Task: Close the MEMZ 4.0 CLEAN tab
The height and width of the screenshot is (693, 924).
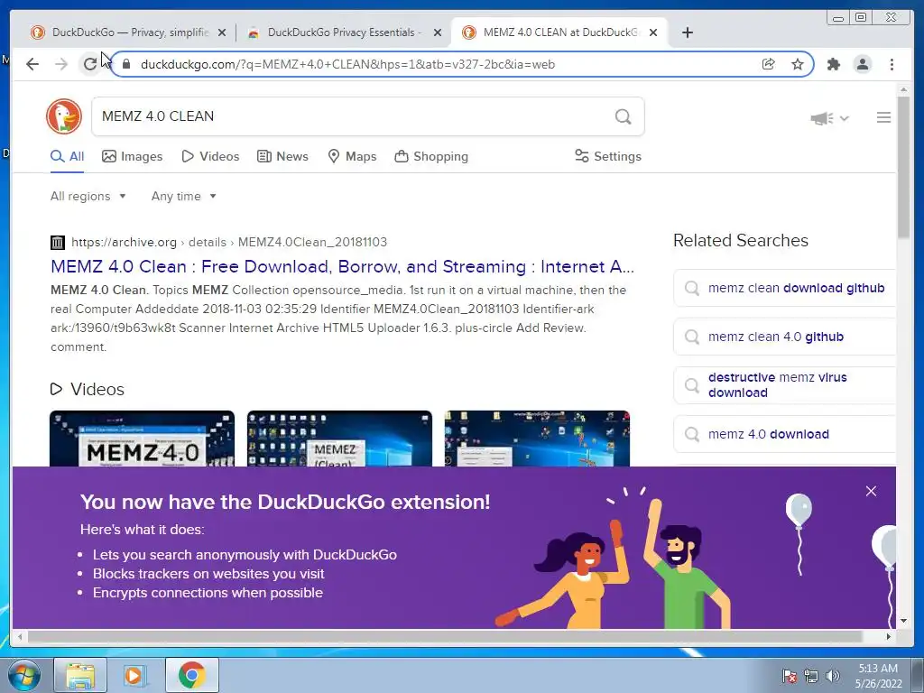Action: click(x=653, y=32)
